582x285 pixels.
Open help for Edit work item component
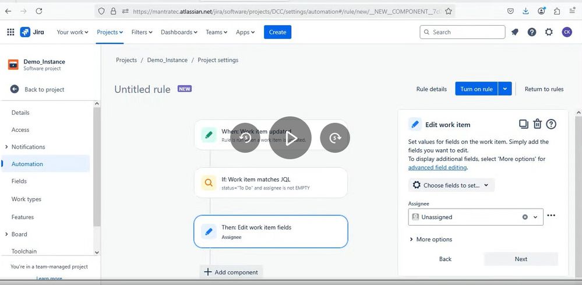[551, 124]
